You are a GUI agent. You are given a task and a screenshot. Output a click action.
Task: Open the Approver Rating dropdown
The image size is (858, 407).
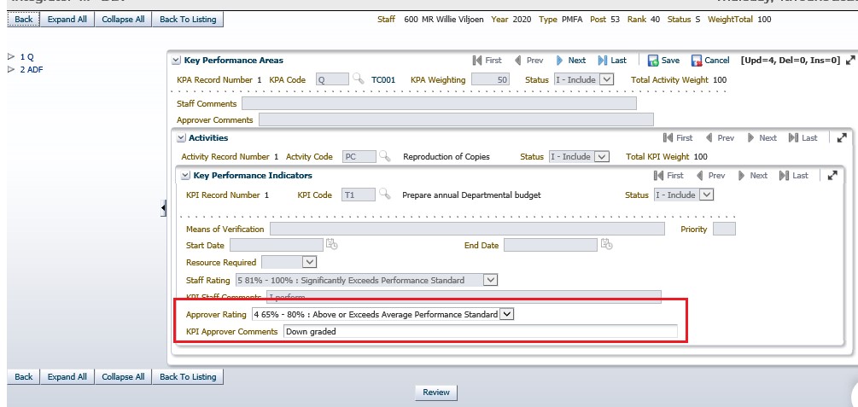pos(506,314)
